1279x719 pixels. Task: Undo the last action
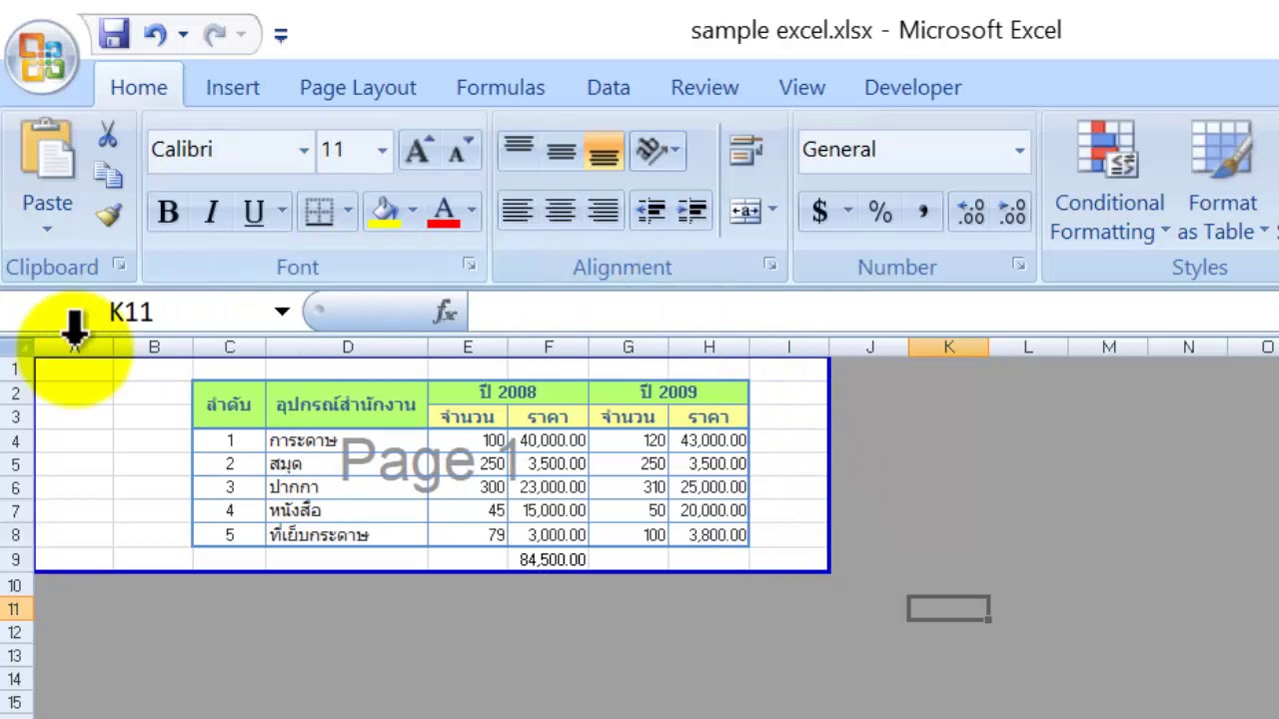click(x=155, y=35)
